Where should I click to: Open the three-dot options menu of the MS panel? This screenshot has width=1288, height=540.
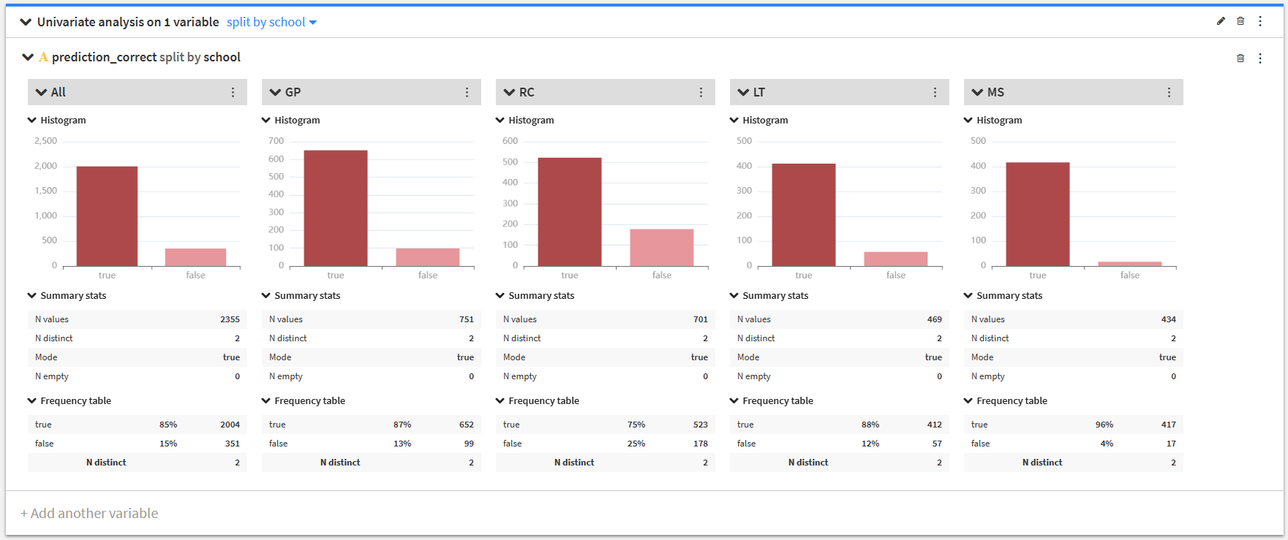1170,92
